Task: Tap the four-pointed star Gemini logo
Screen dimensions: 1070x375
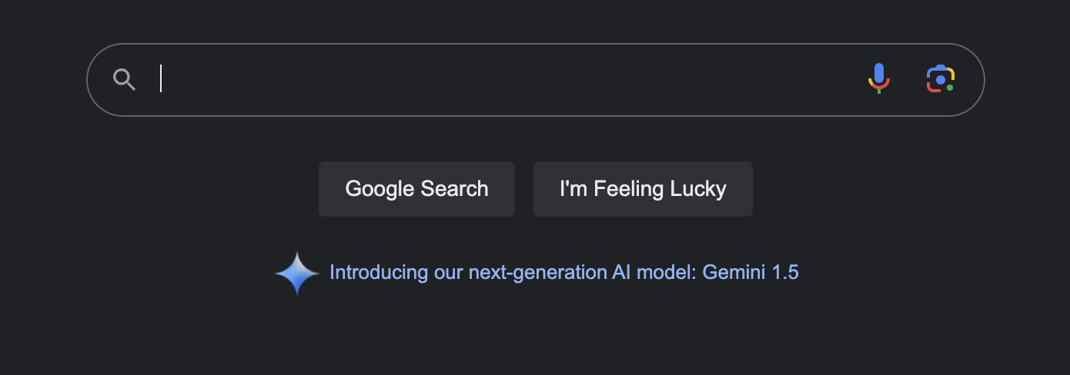Action: (297, 273)
